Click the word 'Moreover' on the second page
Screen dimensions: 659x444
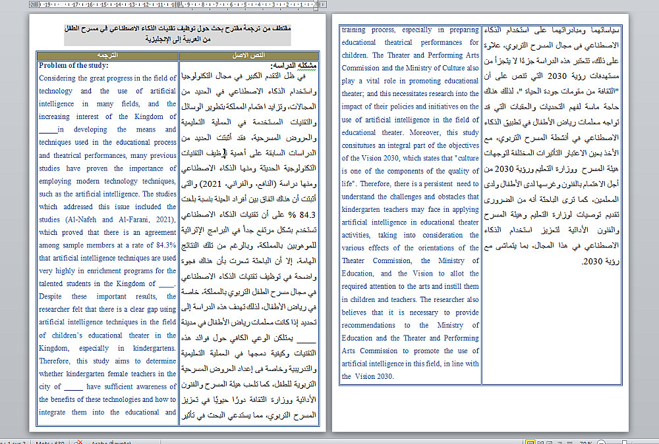pos(424,133)
